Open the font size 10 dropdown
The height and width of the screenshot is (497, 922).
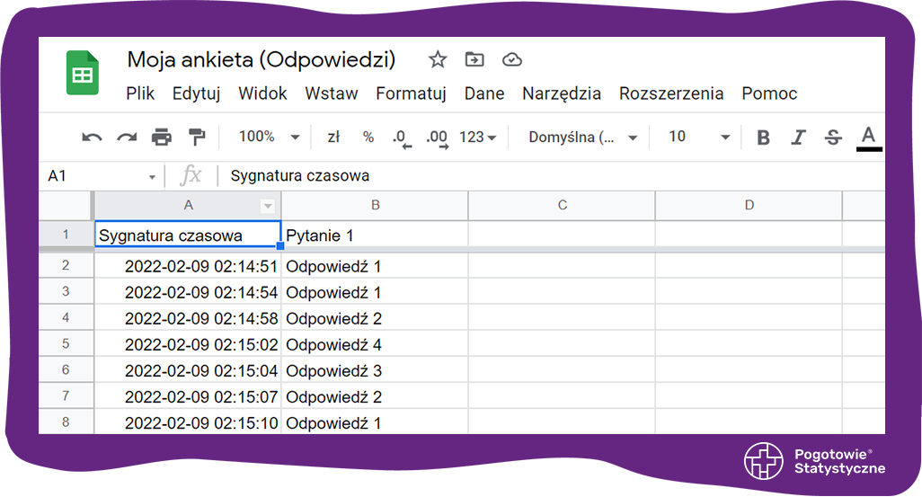[x=699, y=138]
